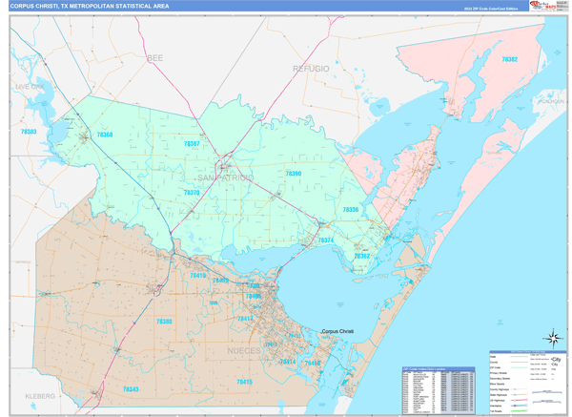Click ZIP code 78405 label
The height and width of the screenshot is (417, 572).
coord(254,296)
